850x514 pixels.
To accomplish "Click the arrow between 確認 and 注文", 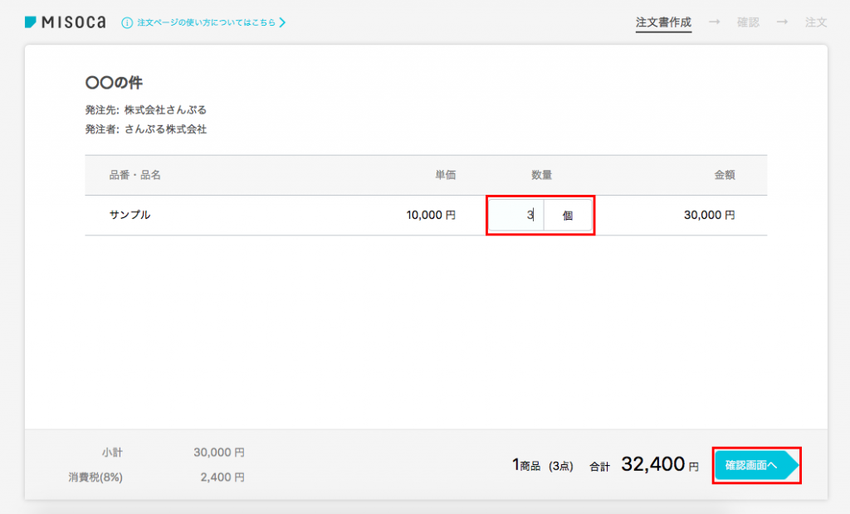I will (782, 22).
